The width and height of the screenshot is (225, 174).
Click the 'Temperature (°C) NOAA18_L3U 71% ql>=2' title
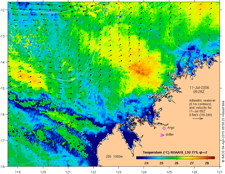coord(175,153)
